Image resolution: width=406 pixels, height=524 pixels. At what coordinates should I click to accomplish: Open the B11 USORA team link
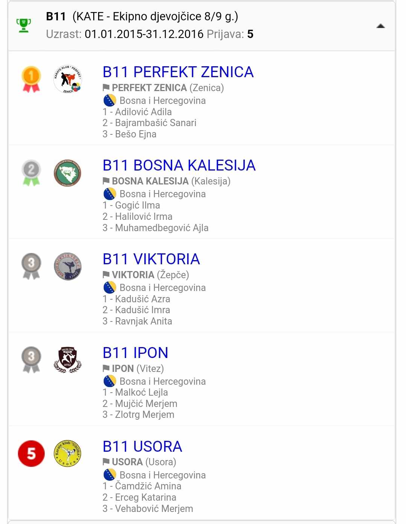142,446
